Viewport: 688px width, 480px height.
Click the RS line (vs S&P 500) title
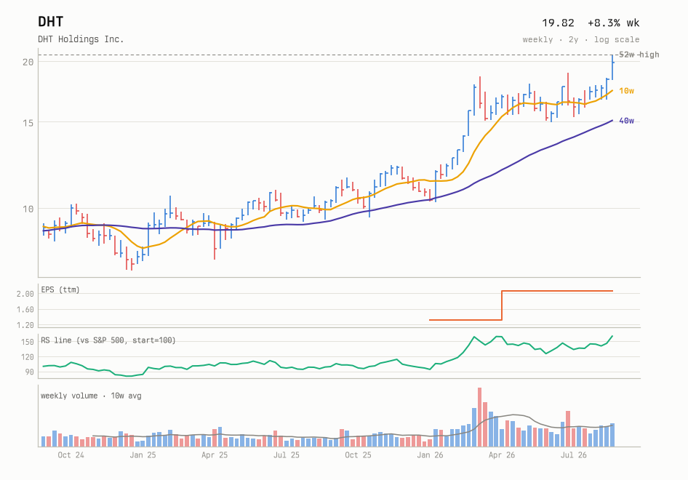[108, 340]
